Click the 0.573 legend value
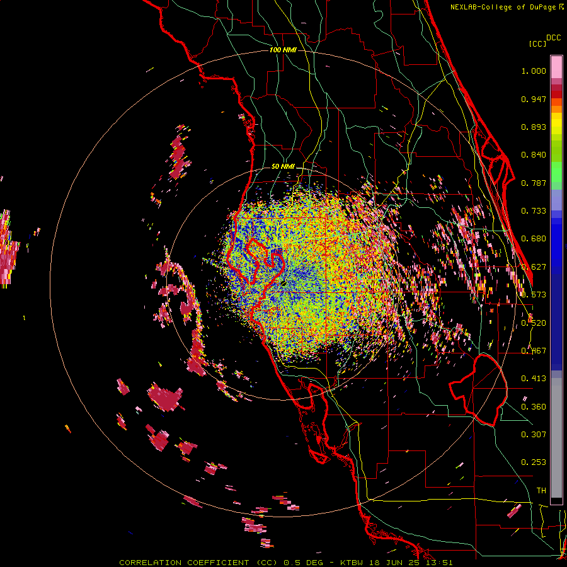Screen dimensions: 567x567 [534, 295]
